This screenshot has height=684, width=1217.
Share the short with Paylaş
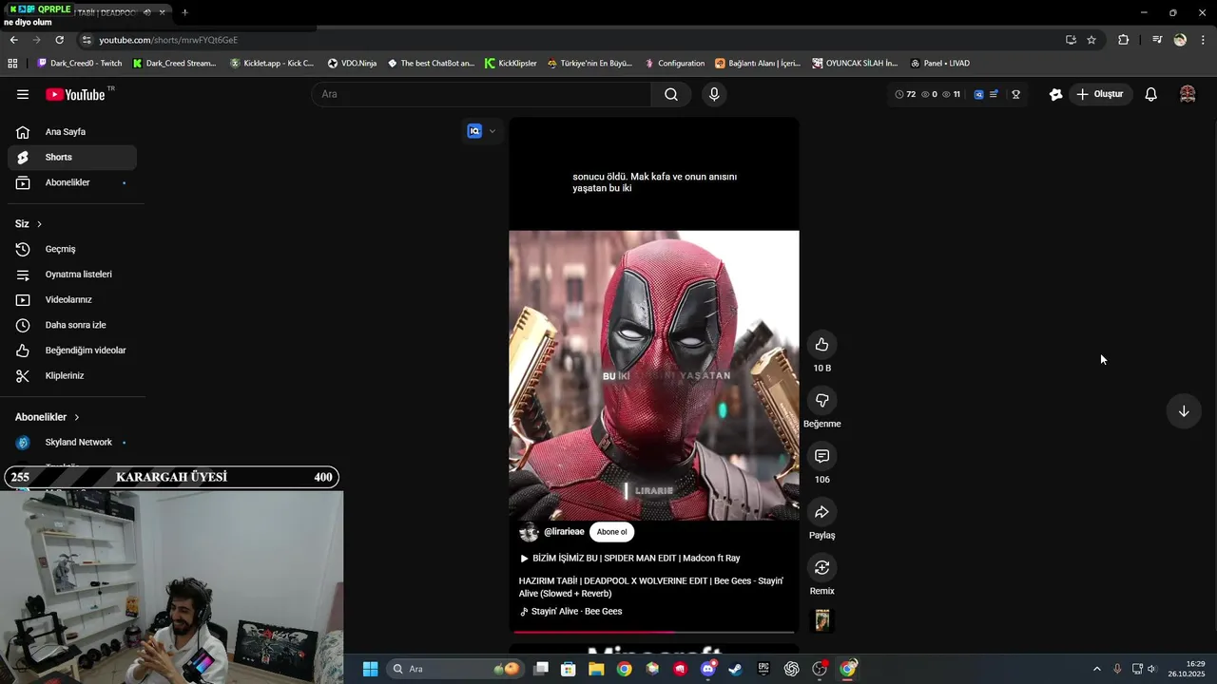(x=822, y=512)
